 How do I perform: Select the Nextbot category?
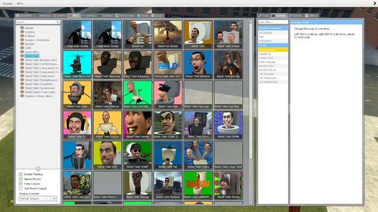pyautogui.click(x=30, y=44)
